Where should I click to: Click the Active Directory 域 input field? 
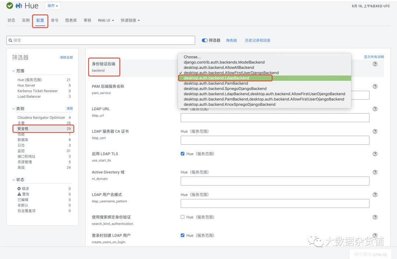tap(275, 181)
